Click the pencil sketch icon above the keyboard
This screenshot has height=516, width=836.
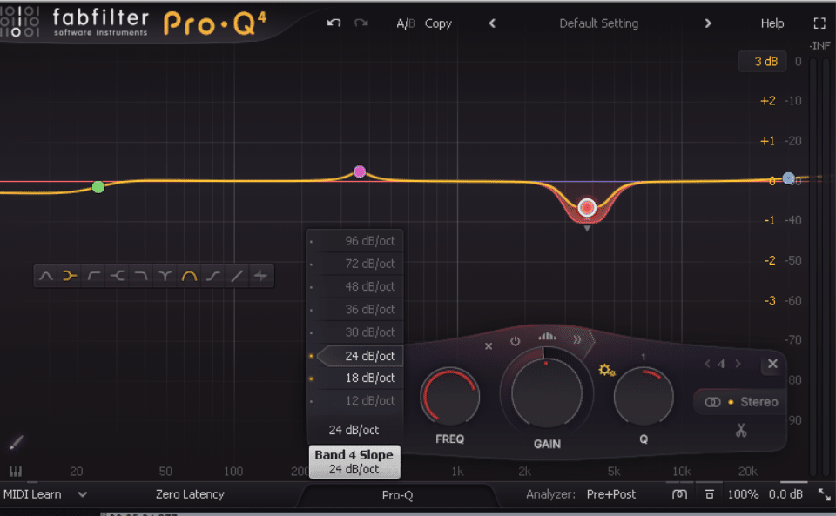[x=16, y=442]
